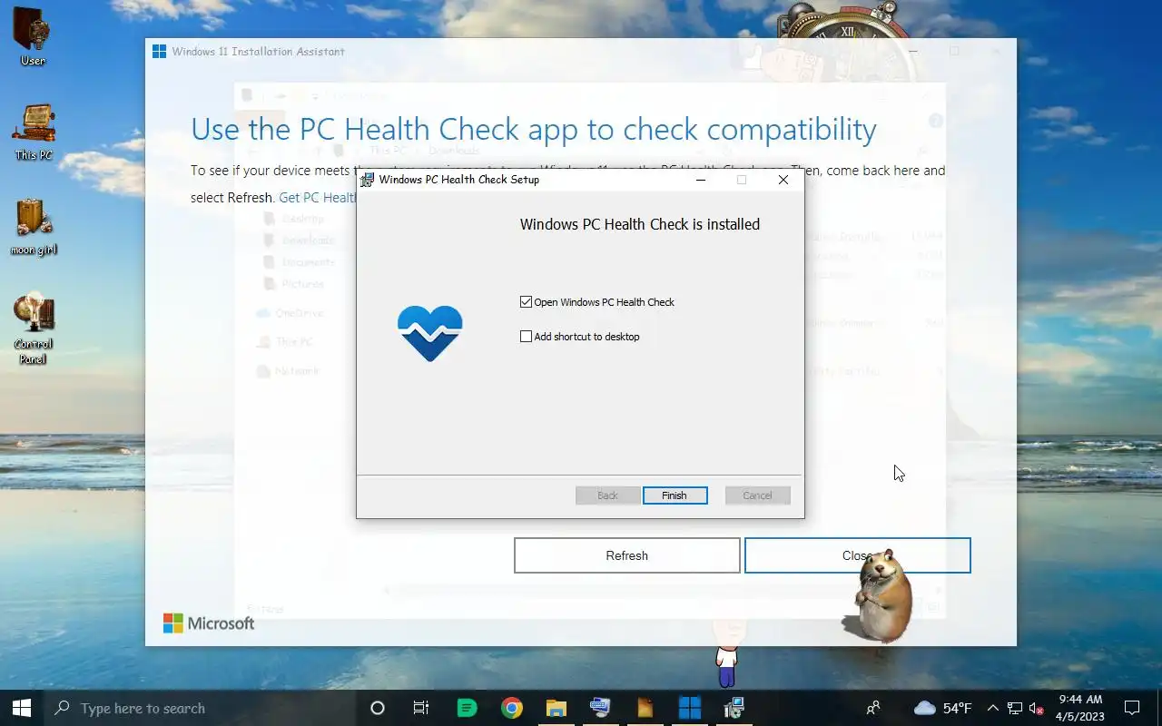This screenshot has width=1162, height=726.
Task: Open the weather widget showing 54°F
Action: tap(942, 708)
